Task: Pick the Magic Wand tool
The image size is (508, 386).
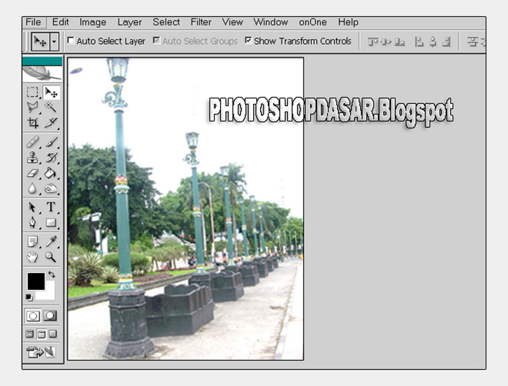Action: 51,107
